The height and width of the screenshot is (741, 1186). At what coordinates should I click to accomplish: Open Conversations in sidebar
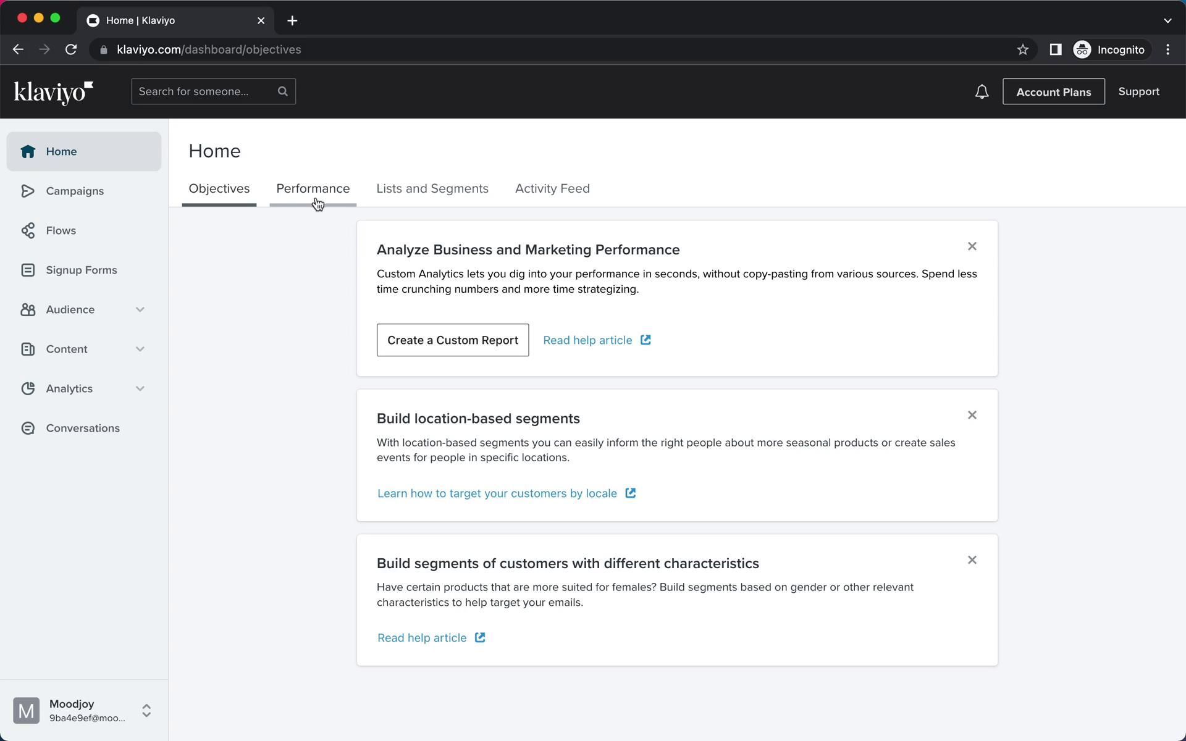82,428
